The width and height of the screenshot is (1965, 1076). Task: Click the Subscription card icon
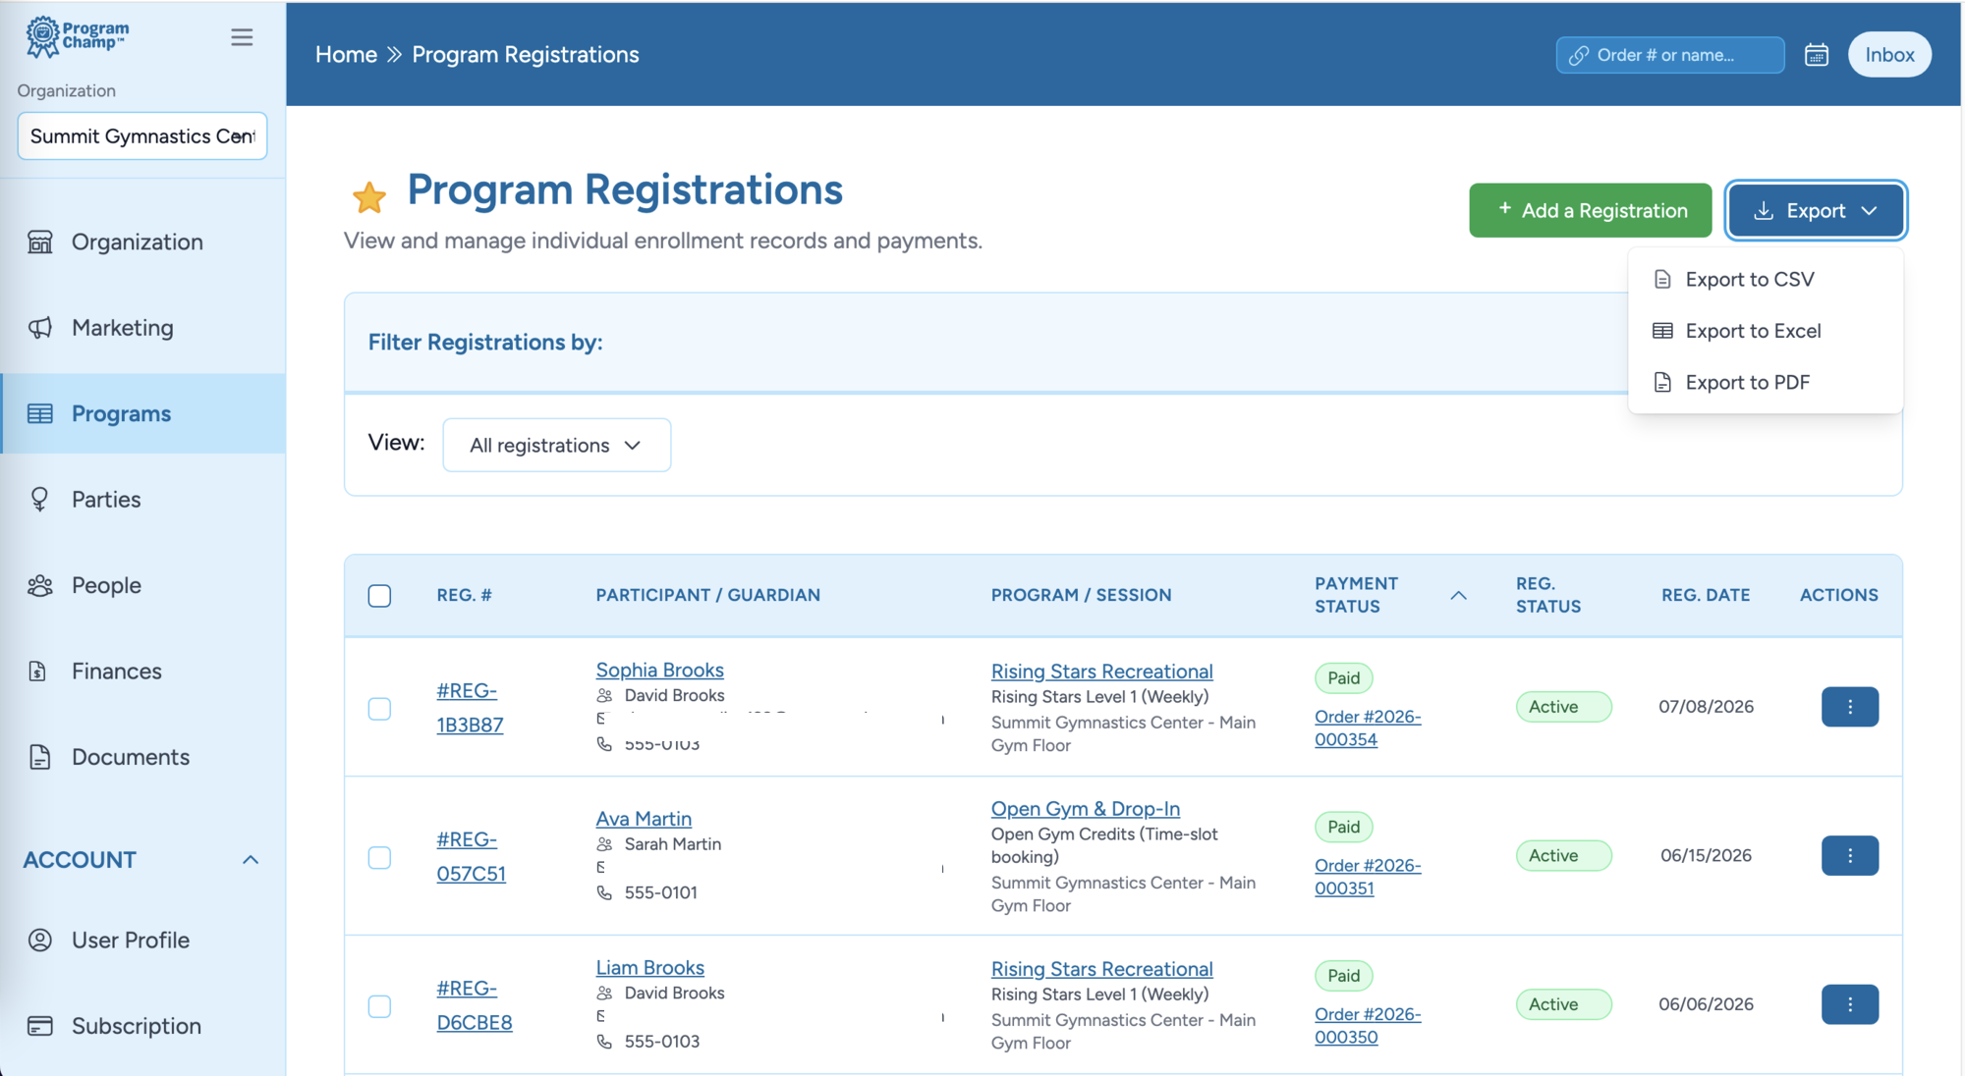pos(40,1026)
